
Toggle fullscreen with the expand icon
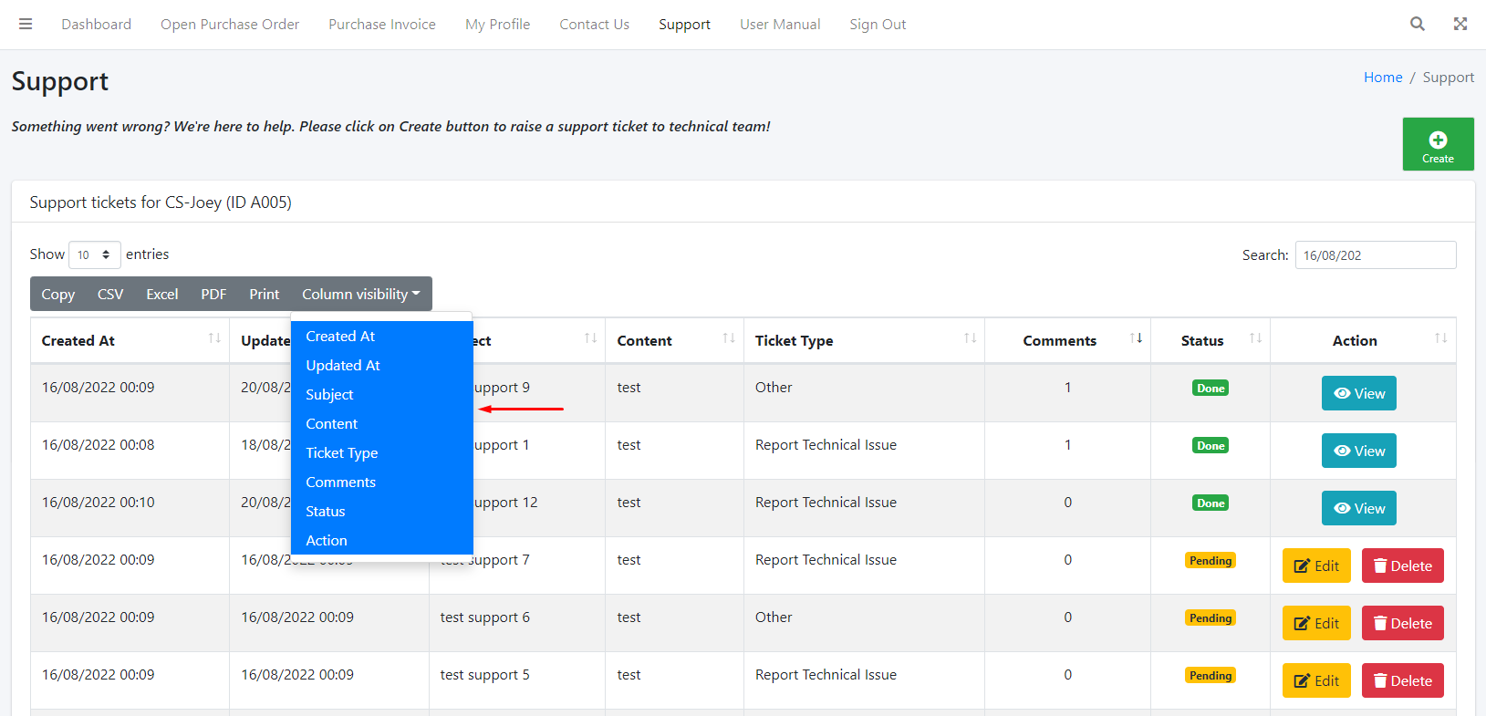click(x=1460, y=25)
